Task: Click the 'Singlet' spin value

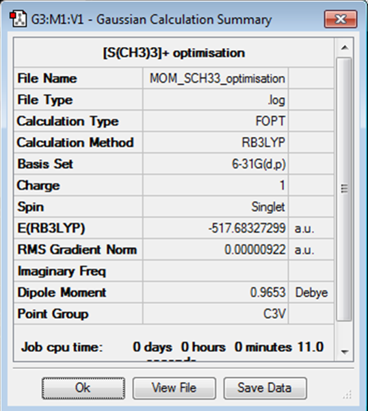Action: pos(268,207)
